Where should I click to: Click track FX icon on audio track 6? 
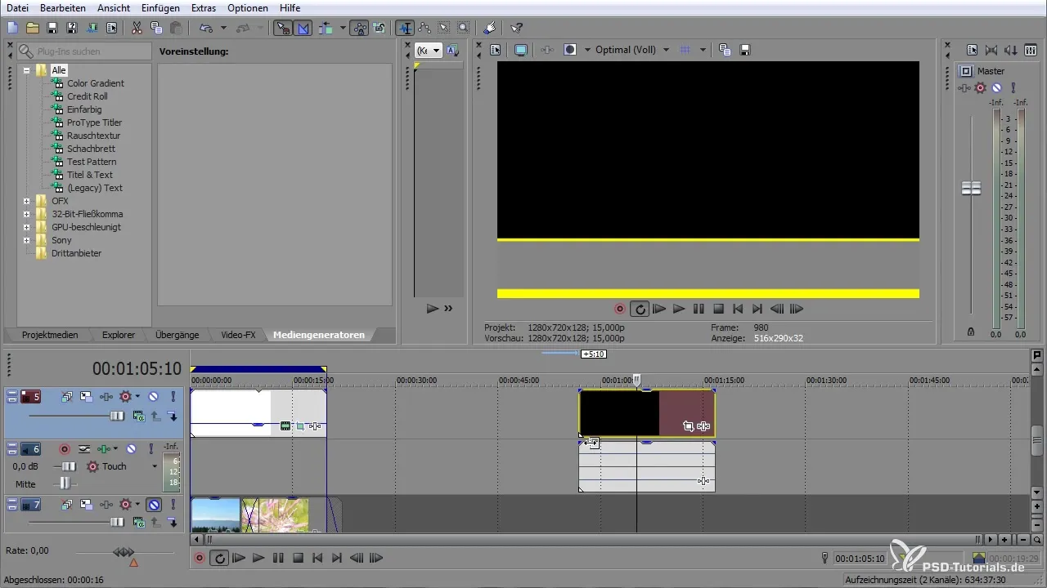(104, 448)
